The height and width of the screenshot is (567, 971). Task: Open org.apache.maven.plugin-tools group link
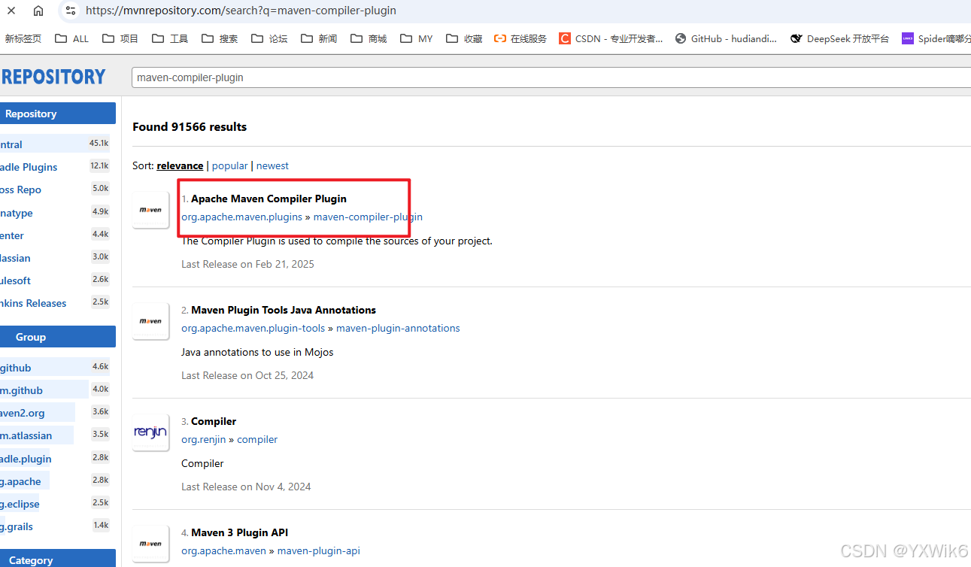(x=253, y=328)
